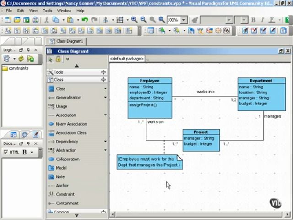Click the Save Project icon
Screen dimensions: 293x220
click(26, 20)
